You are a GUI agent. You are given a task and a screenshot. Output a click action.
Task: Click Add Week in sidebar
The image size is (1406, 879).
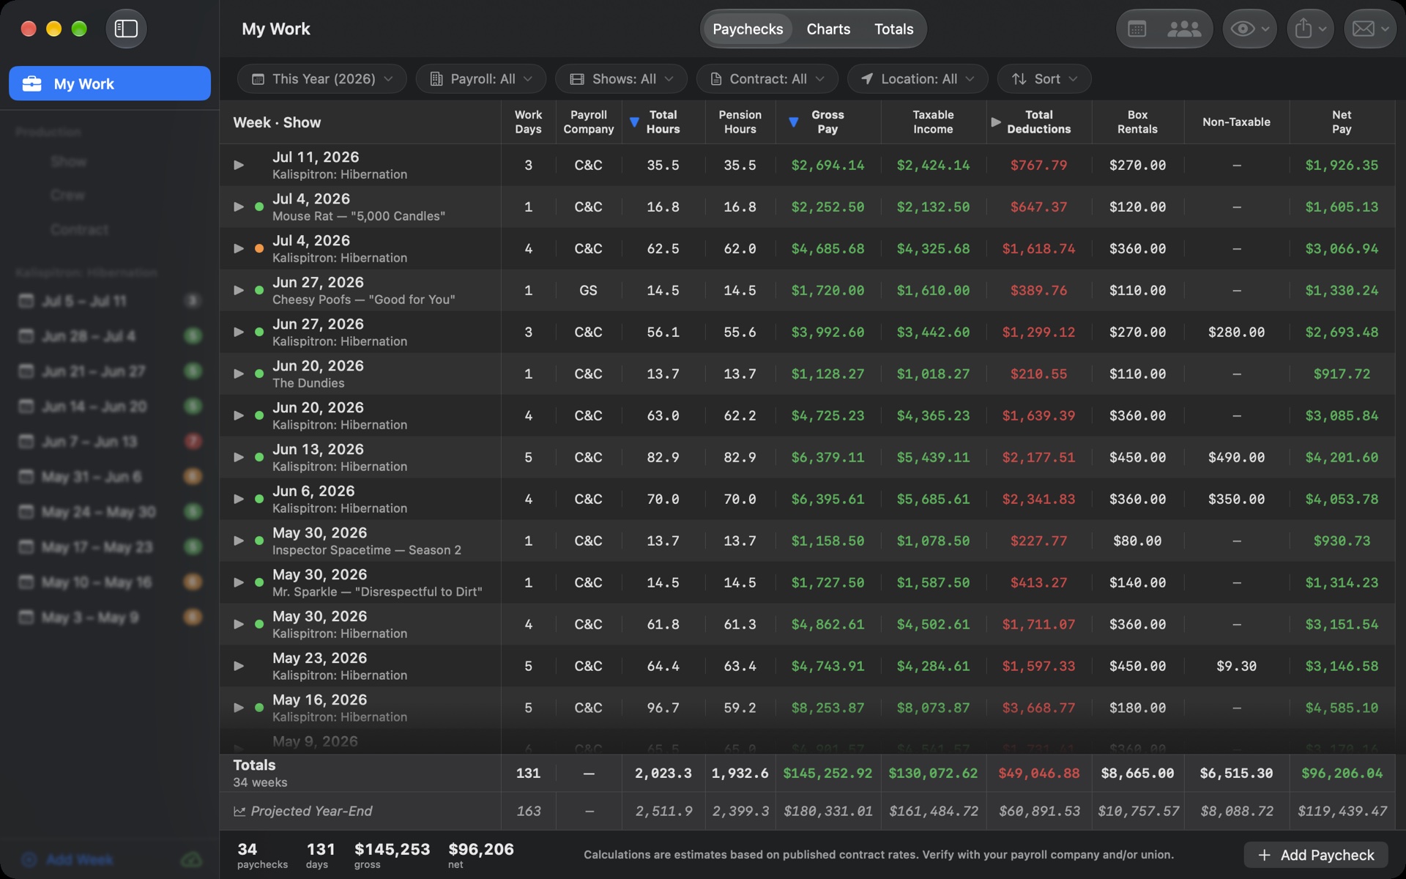(67, 859)
